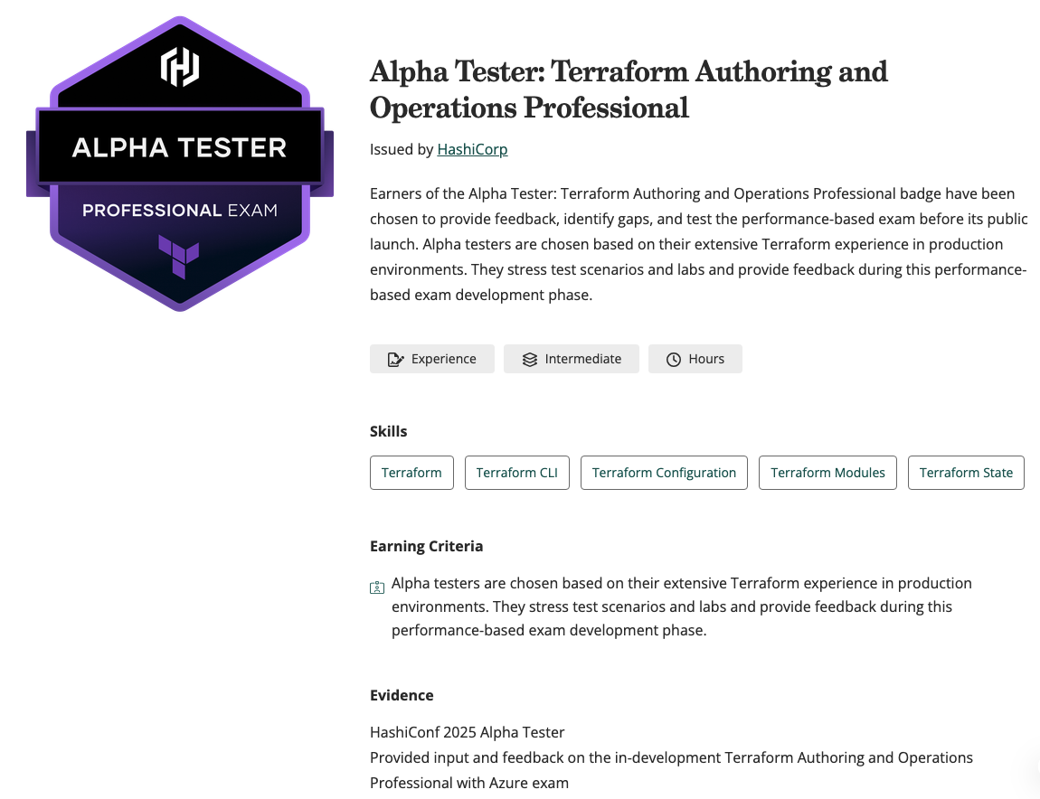Click the ID card icon under Earning Criteria
Screen dimensions: 1040x799
click(377, 587)
